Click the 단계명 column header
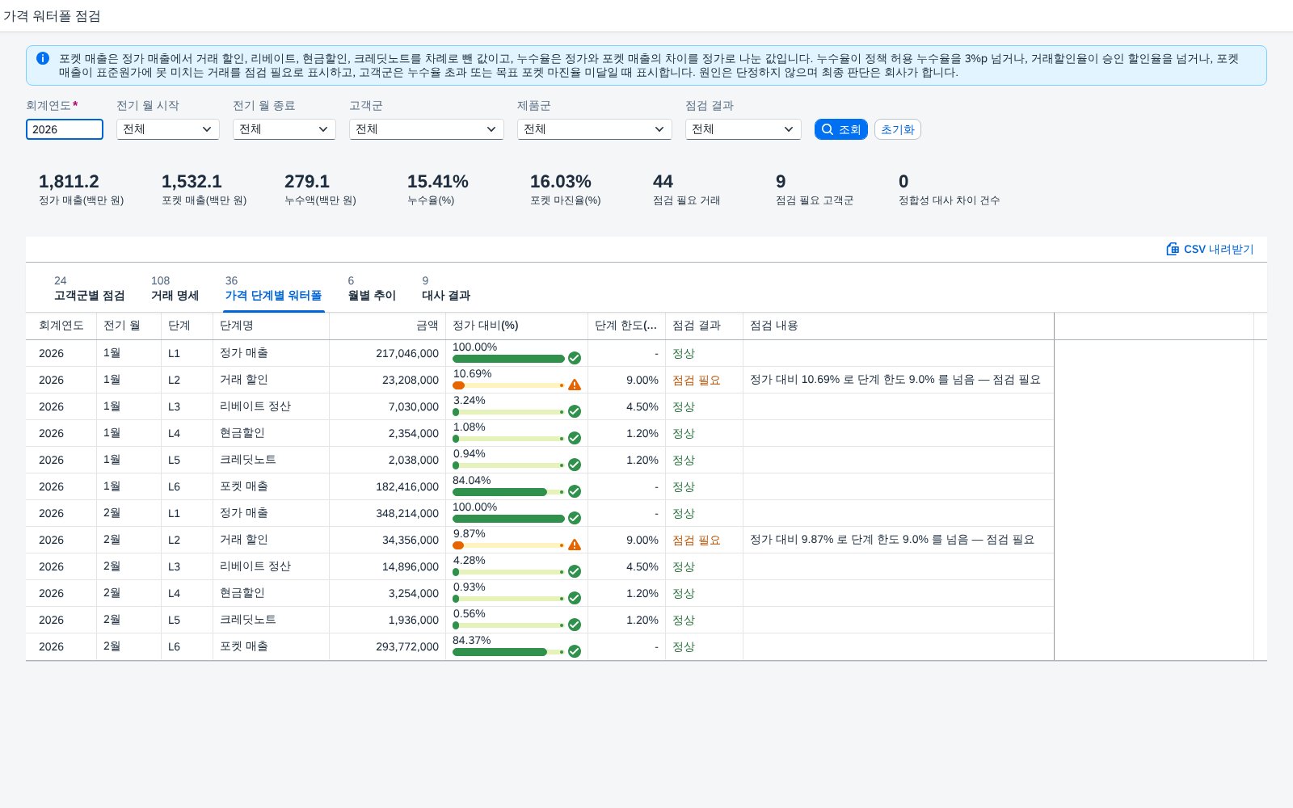The height and width of the screenshot is (808, 1293). (x=272, y=326)
